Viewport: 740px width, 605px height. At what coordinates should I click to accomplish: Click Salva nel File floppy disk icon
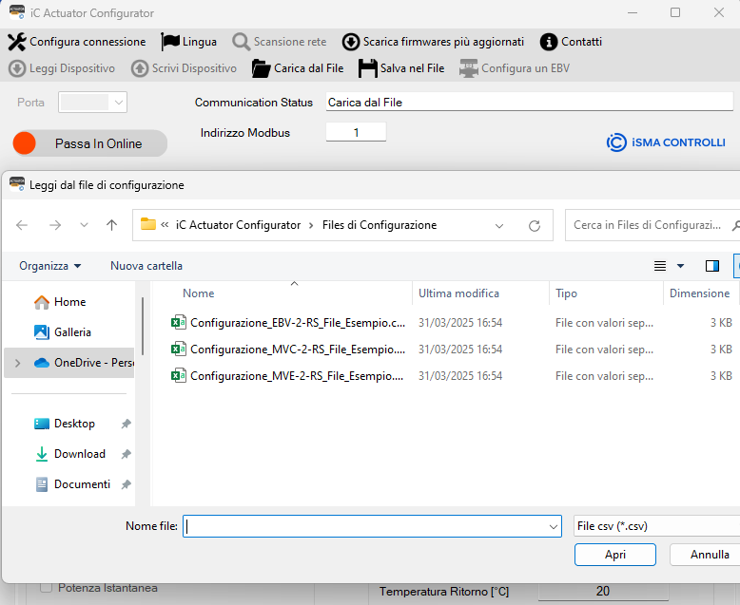coord(367,68)
